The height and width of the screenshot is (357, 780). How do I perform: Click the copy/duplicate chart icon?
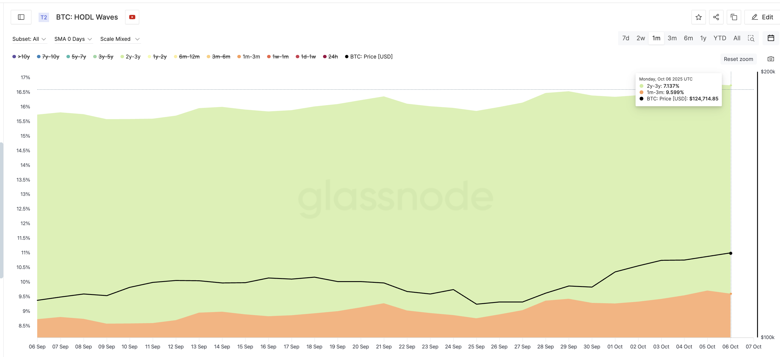tap(733, 17)
